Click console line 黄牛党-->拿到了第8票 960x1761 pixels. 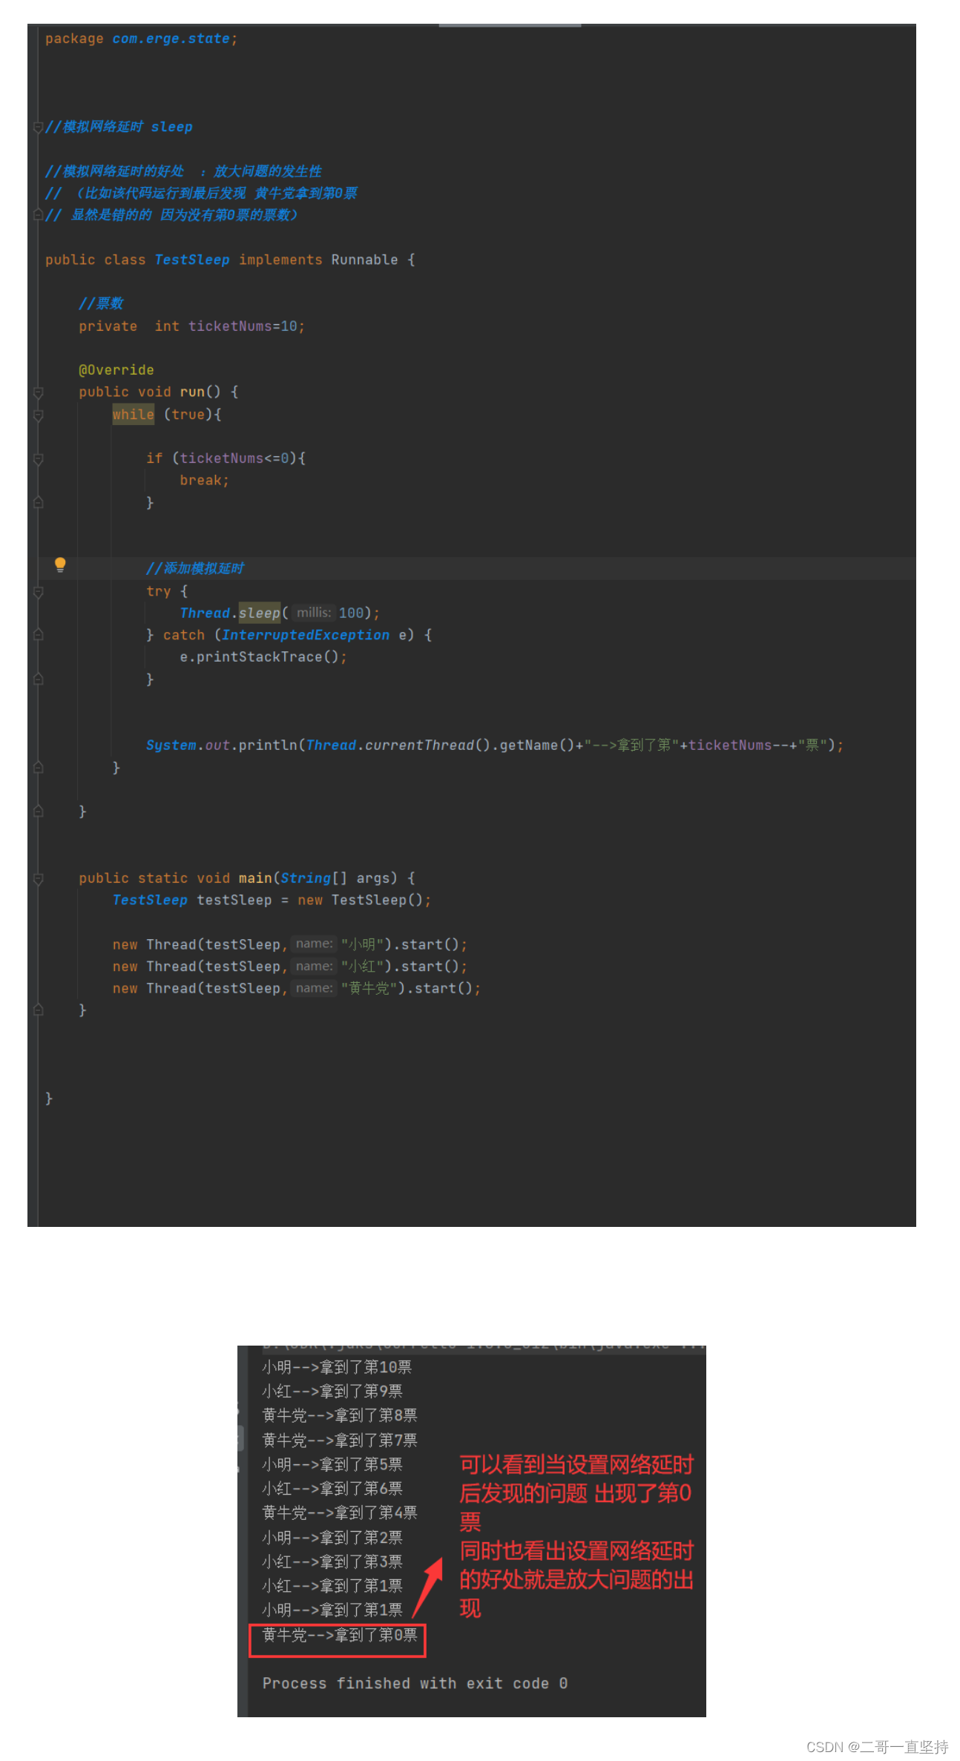tap(340, 1416)
